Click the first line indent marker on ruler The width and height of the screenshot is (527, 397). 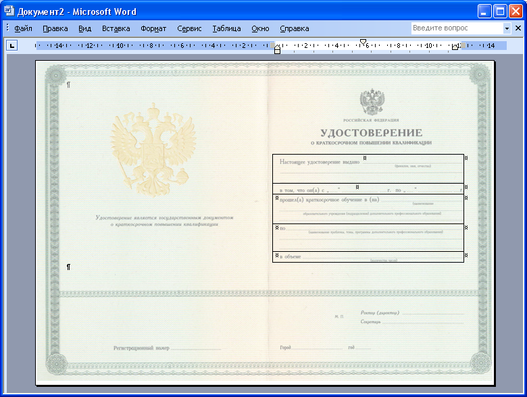pyautogui.click(x=363, y=42)
